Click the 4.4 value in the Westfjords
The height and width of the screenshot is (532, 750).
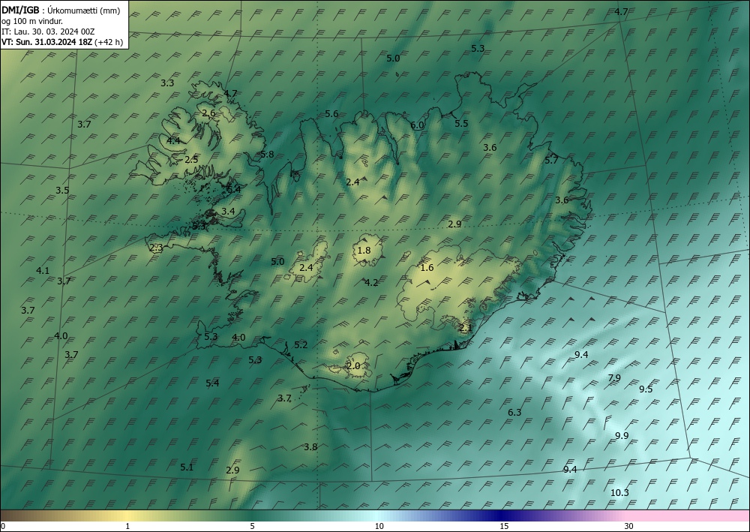[174, 140]
